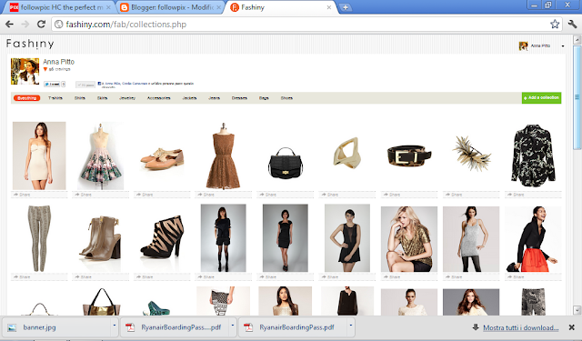Select the Jackets category
The width and height of the screenshot is (582, 341).
(x=189, y=98)
